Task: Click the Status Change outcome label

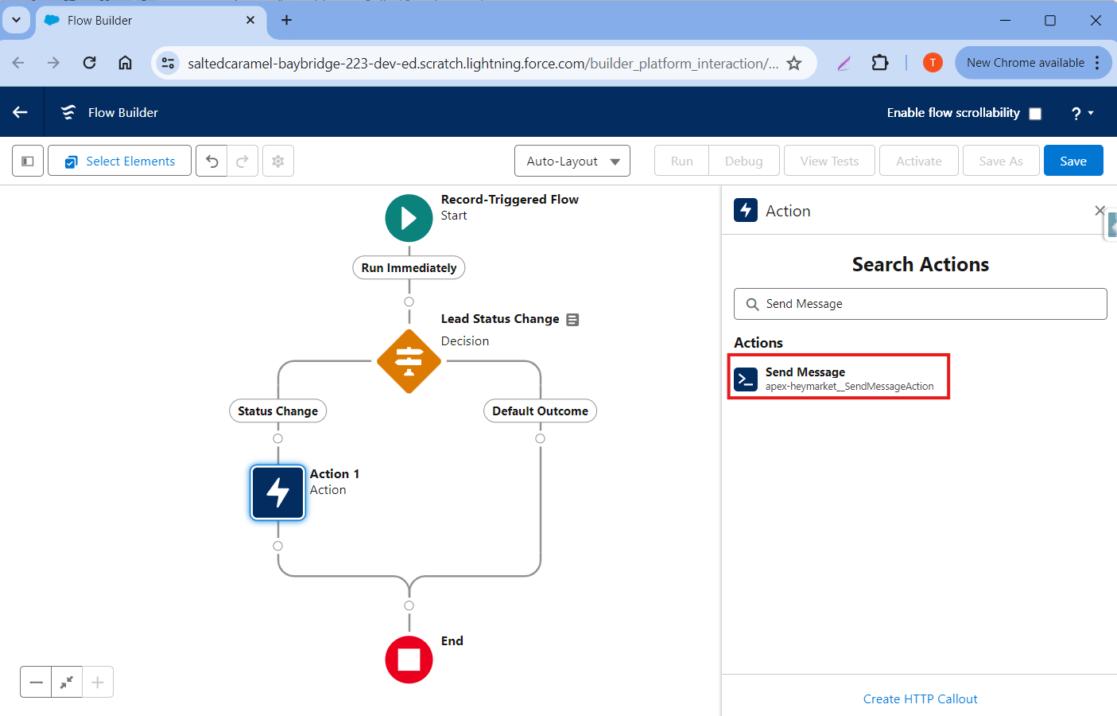Action: point(277,411)
